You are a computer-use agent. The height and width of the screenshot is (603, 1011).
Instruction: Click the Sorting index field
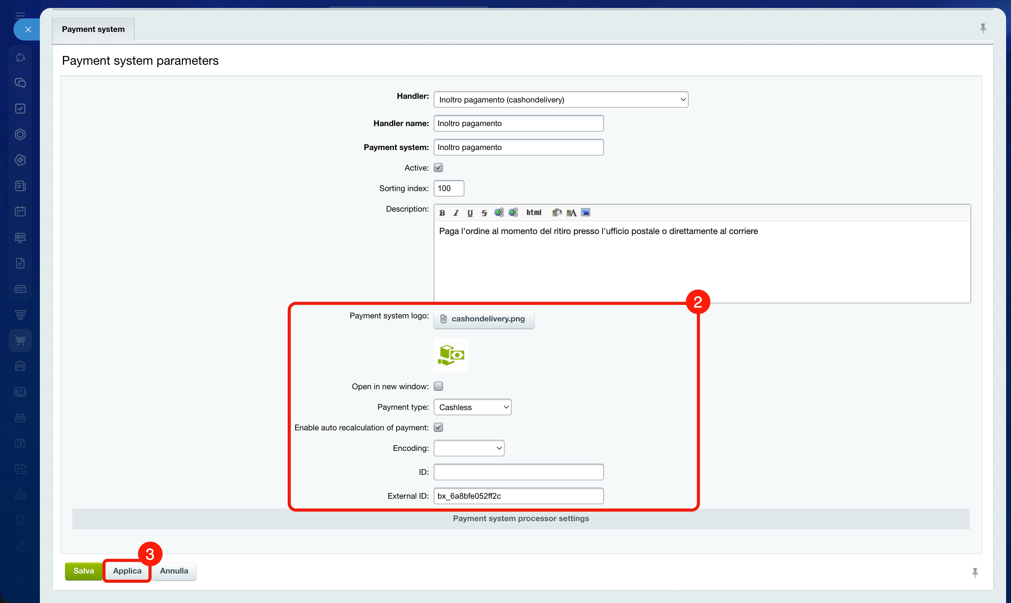449,188
